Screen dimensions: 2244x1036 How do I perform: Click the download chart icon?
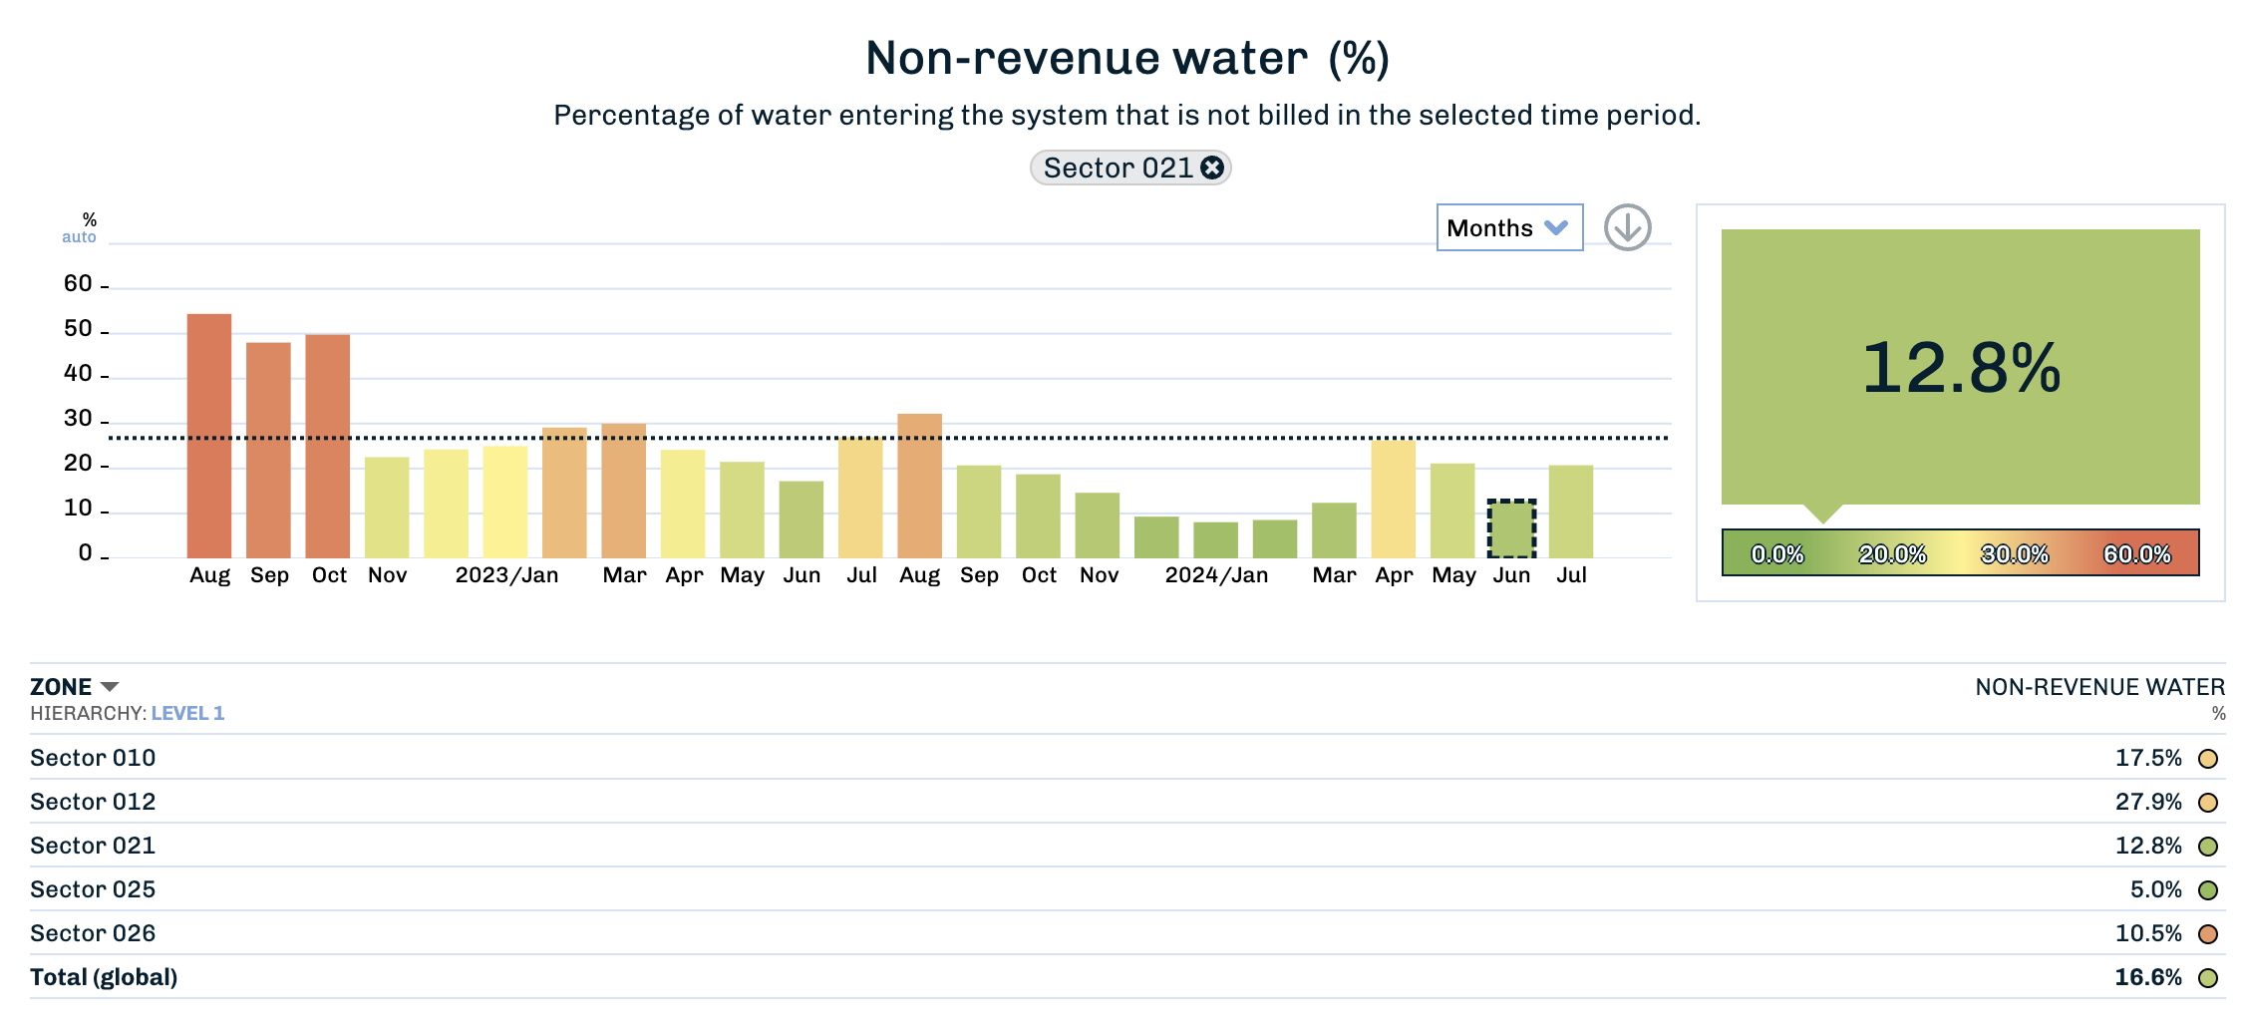(x=1627, y=227)
